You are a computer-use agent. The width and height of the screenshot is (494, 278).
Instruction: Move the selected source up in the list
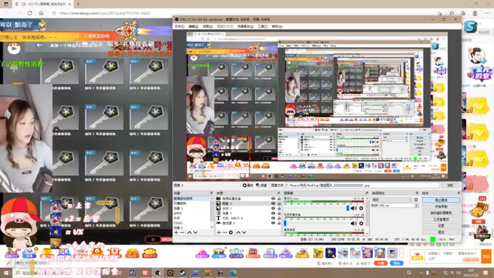click(238, 233)
